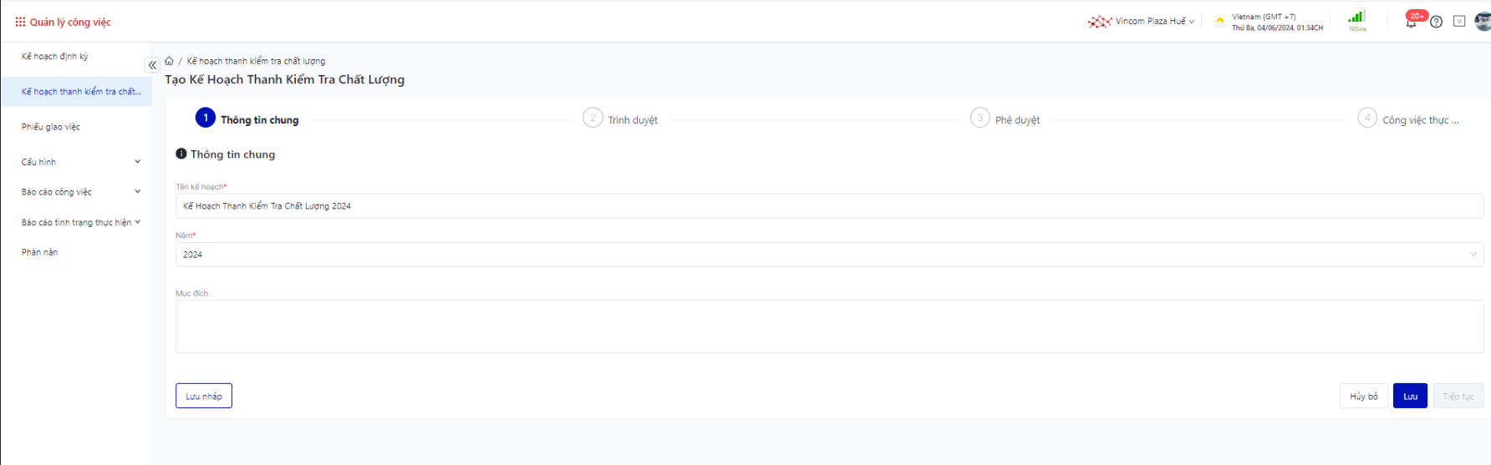Expand the Cấu hình sidebar menu

[x=81, y=162]
